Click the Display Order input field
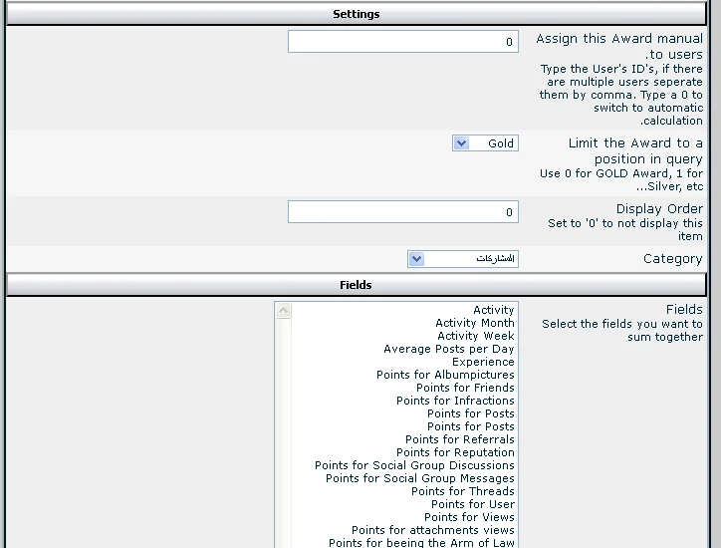Image resolution: width=721 pixels, height=548 pixels. tap(402, 212)
